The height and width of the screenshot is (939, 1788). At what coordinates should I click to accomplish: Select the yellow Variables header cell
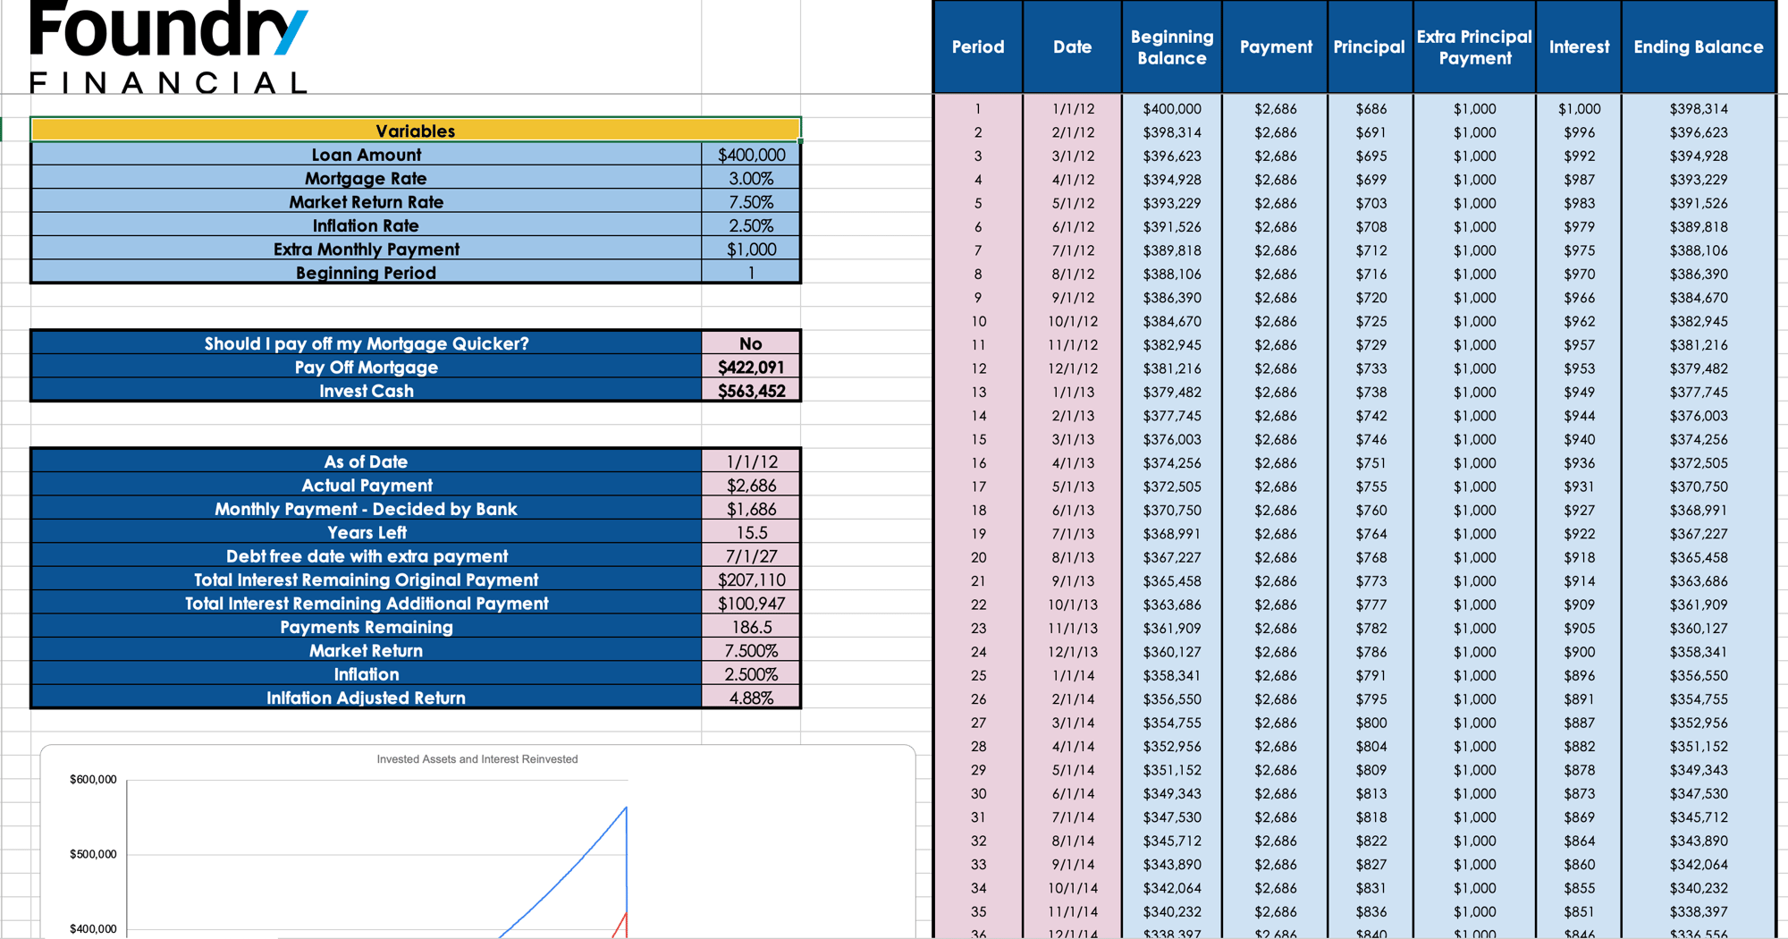click(x=416, y=131)
